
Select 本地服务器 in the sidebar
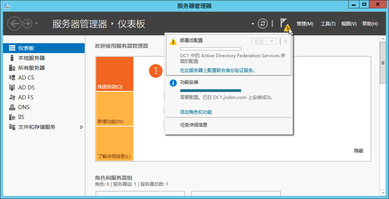coord(44,58)
